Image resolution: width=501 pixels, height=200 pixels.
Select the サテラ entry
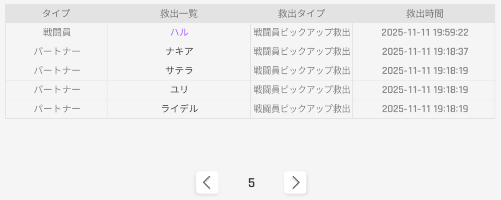(x=179, y=71)
